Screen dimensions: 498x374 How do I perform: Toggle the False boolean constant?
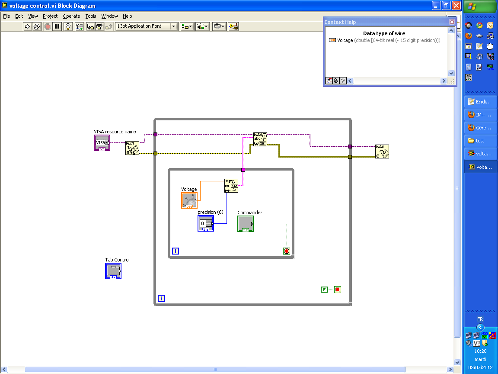click(324, 290)
